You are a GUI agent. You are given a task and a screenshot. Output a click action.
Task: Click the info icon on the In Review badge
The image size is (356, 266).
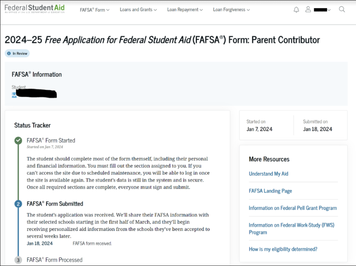(x=8, y=53)
